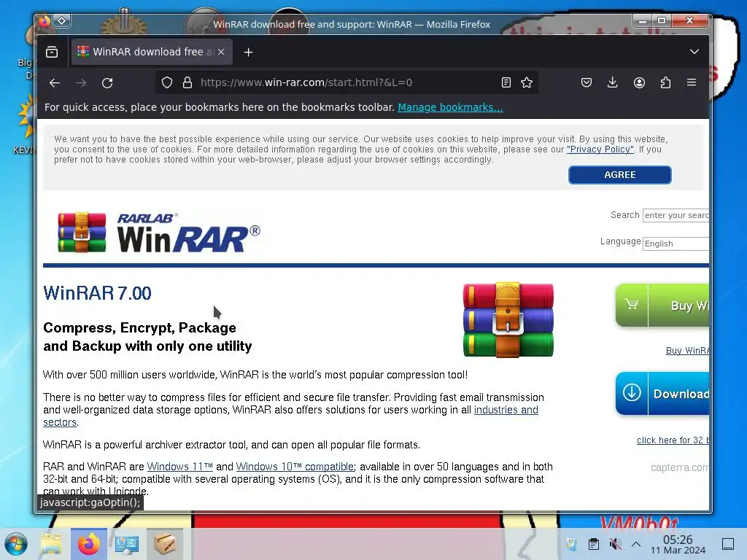The width and height of the screenshot is (747, 560).
Task: Click Manage bookmarks link
Action: 450,108
